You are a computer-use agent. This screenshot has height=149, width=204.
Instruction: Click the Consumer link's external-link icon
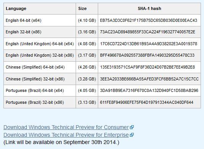(132, 127)
